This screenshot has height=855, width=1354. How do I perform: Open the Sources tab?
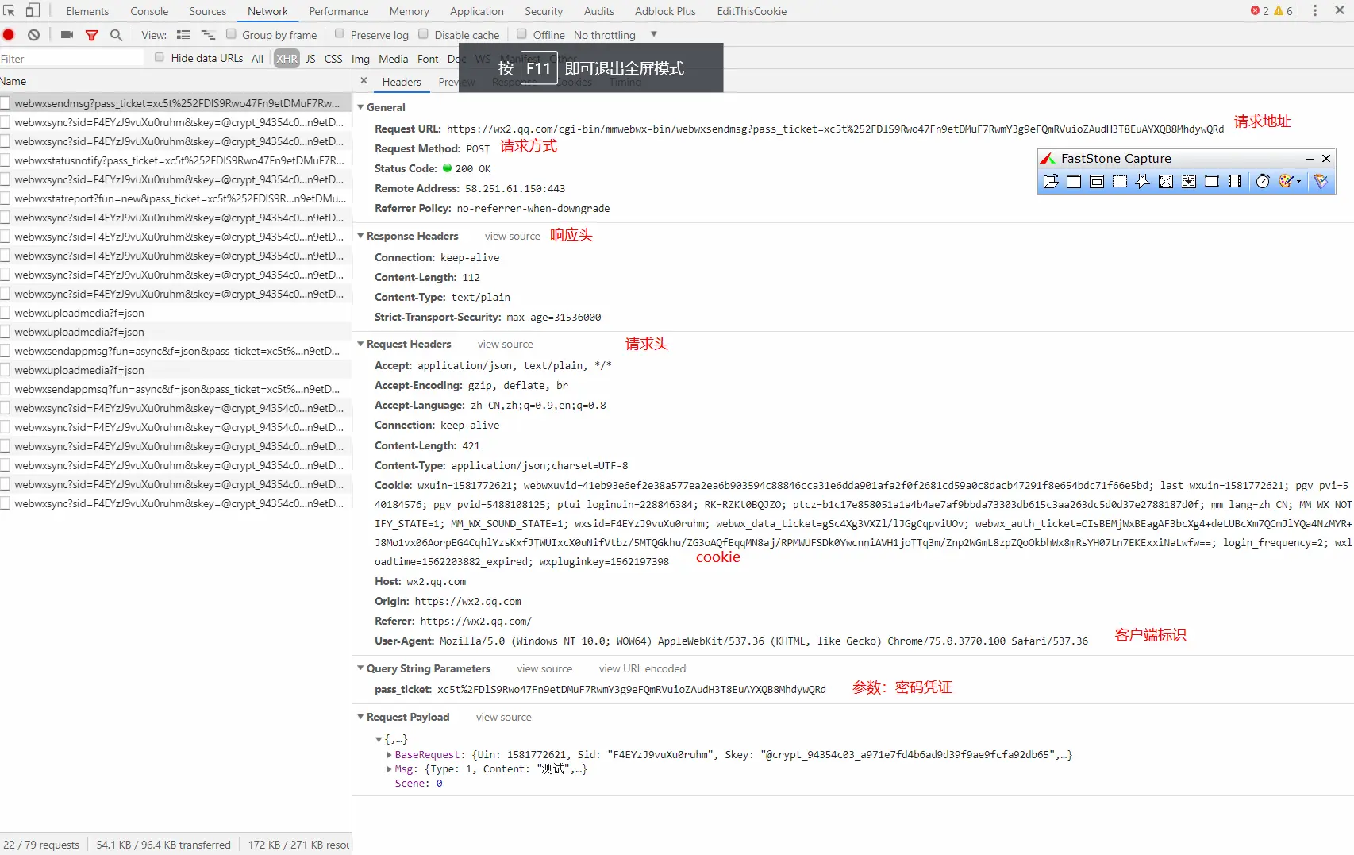click(208, 11)
